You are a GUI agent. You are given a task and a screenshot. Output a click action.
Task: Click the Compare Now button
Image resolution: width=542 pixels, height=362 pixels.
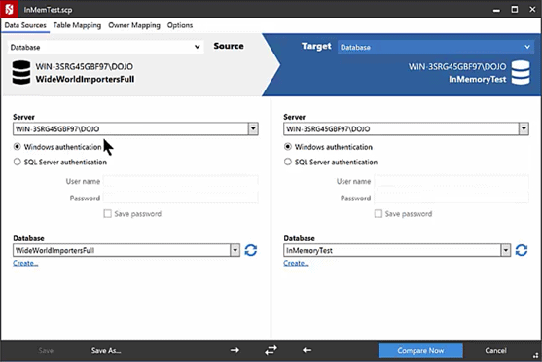pyautogui.click(x=420, y=350)
